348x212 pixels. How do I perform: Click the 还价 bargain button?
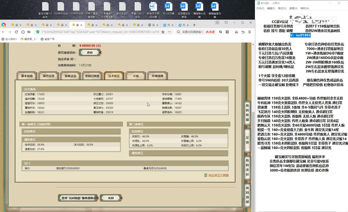tap(90, 52)
